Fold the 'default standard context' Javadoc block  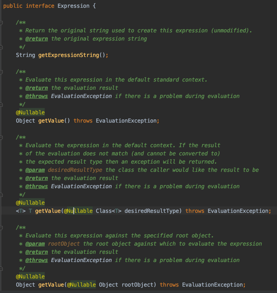point(1,72)
